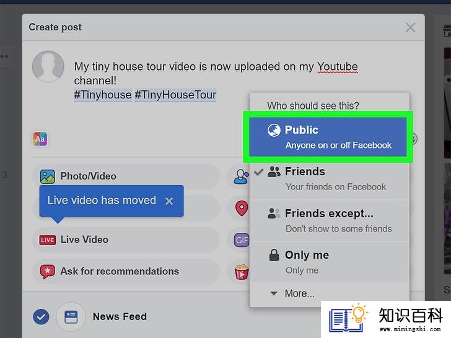The height and width of the screenshot is (338, 451).
Task: Select Friends except audience option
Action: 330,220
